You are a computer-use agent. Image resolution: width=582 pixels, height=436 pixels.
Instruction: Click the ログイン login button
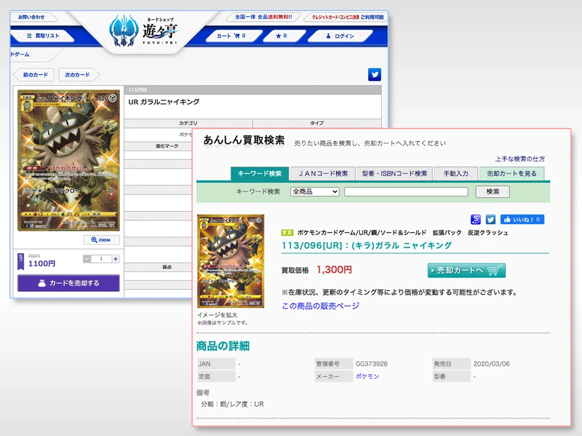point(340,36)
